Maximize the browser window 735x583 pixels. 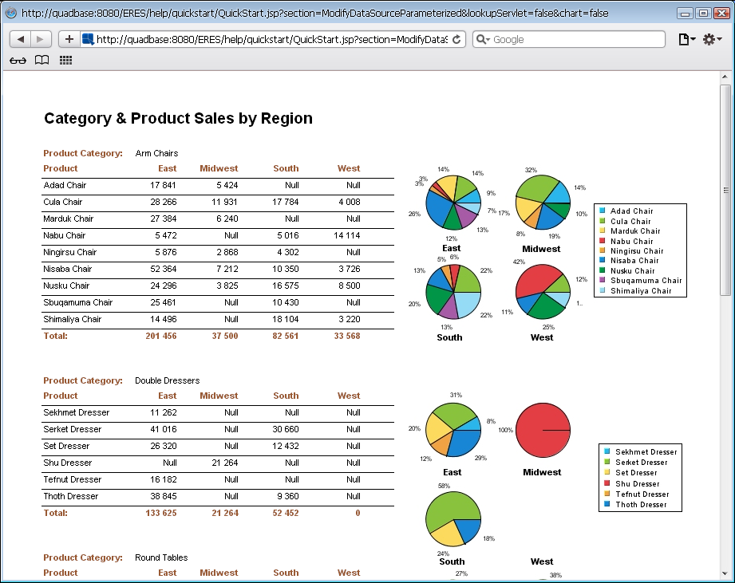coord(703,13)
